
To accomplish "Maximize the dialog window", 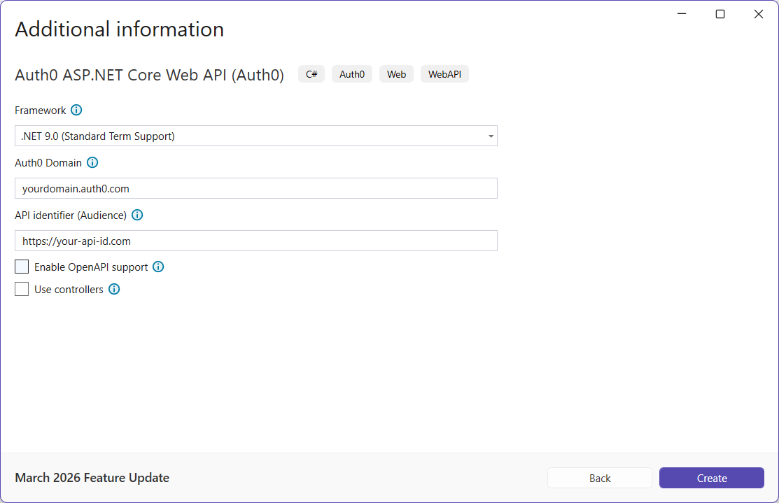I will [x=720, y=14].
